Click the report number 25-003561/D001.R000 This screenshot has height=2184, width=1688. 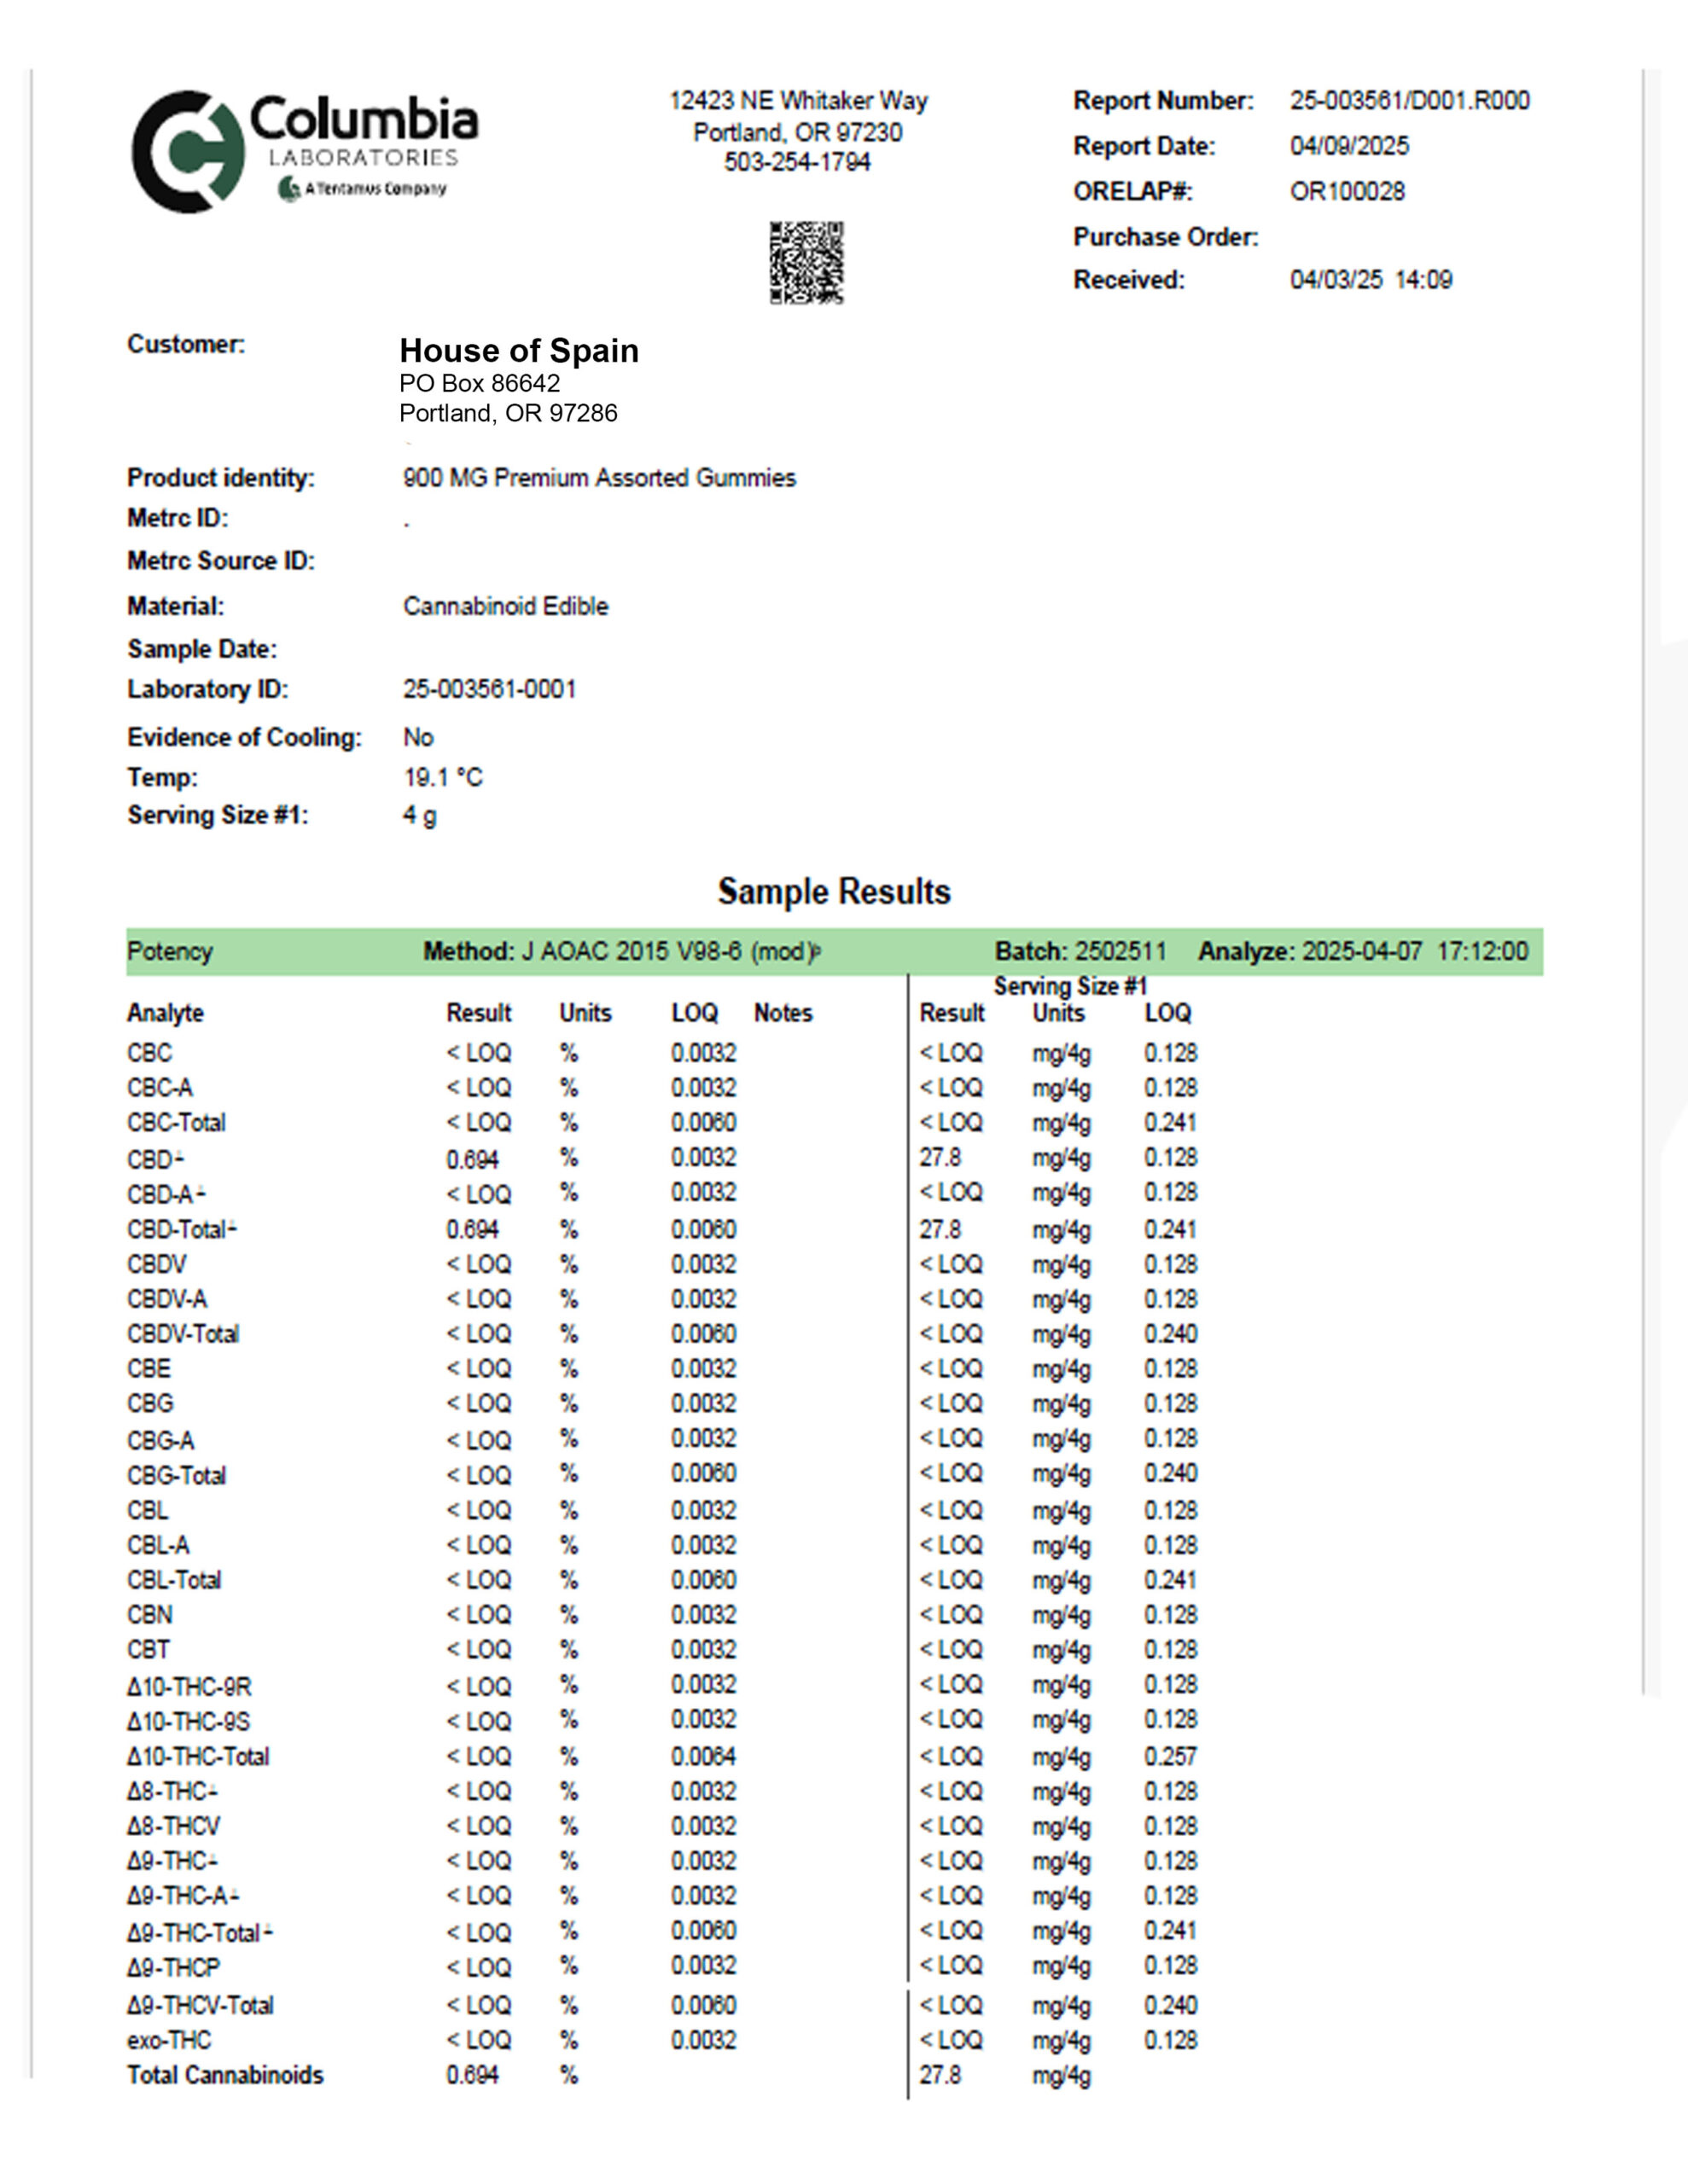coord(1409,101)
